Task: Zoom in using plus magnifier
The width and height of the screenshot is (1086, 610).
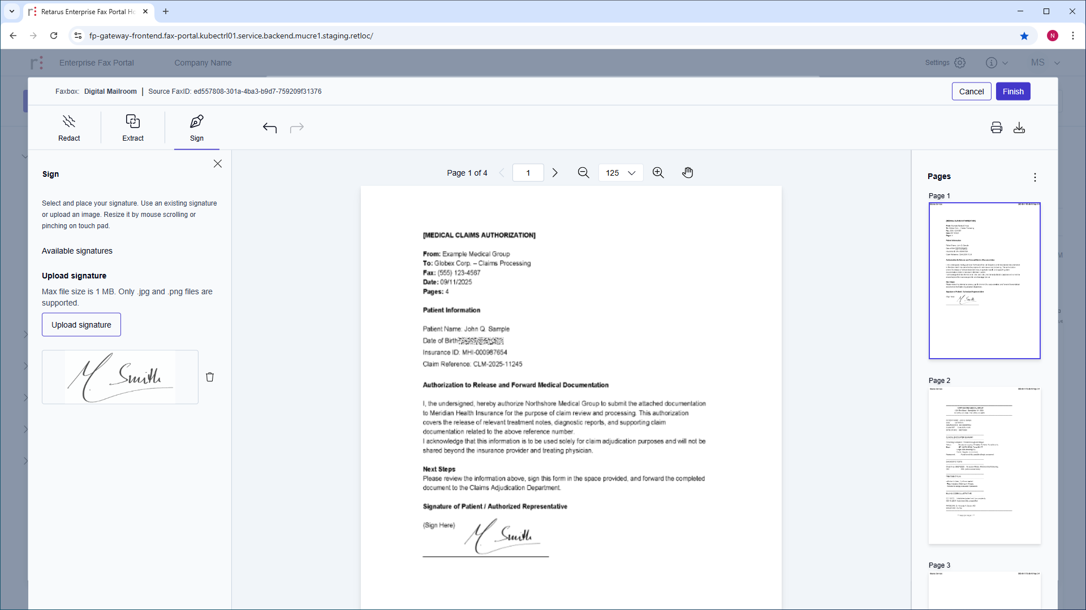Action: [x=658, y=173]
